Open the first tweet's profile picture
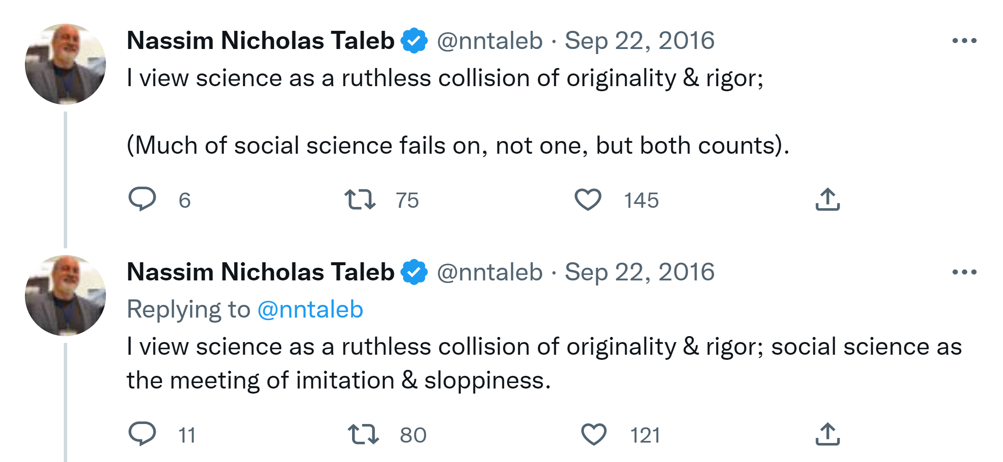Viewport: 1003px width, 462px height. tap(65, 64)
